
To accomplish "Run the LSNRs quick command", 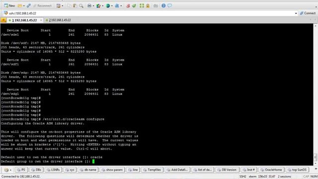I will click(53, 170).
